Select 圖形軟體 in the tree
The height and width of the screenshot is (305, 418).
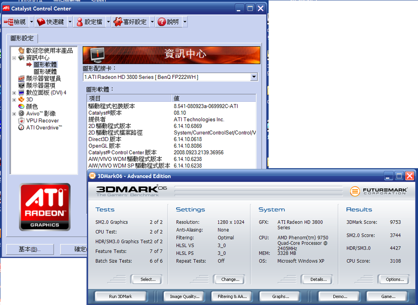pos(45,65)
